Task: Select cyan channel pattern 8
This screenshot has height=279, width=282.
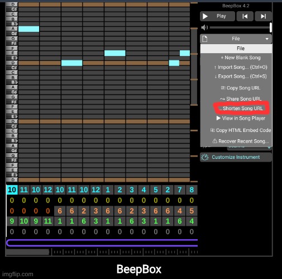Action: [x=192, y=190]
